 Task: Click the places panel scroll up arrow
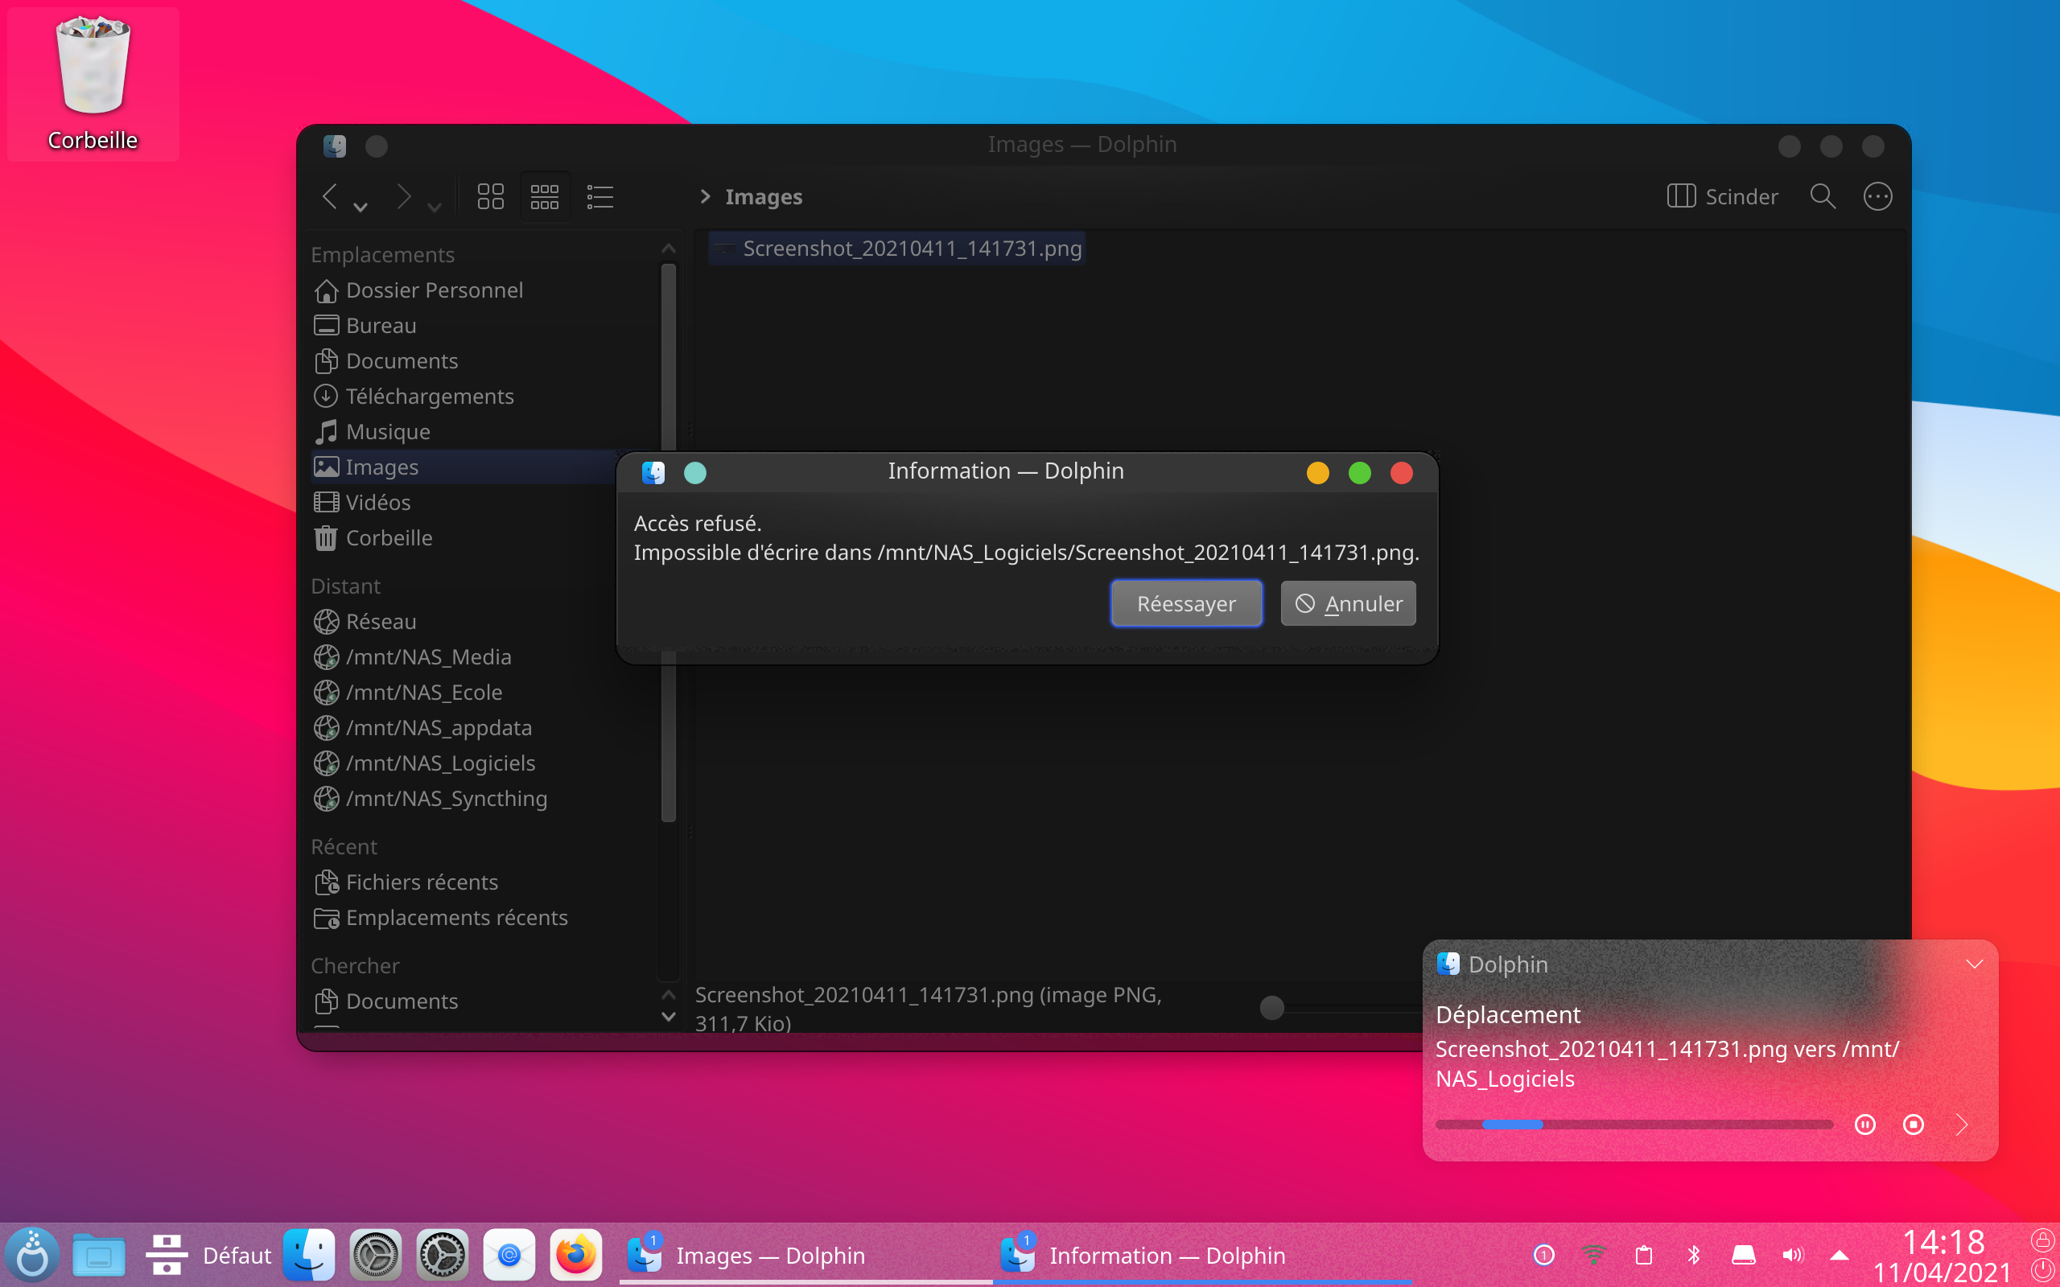pos(668,249)
